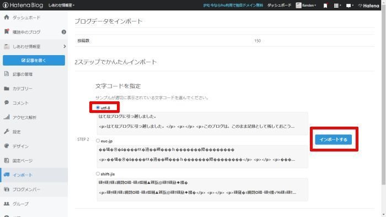
Task: Click the アクセス解析 bar chart icon
Action: pos(7,117)
